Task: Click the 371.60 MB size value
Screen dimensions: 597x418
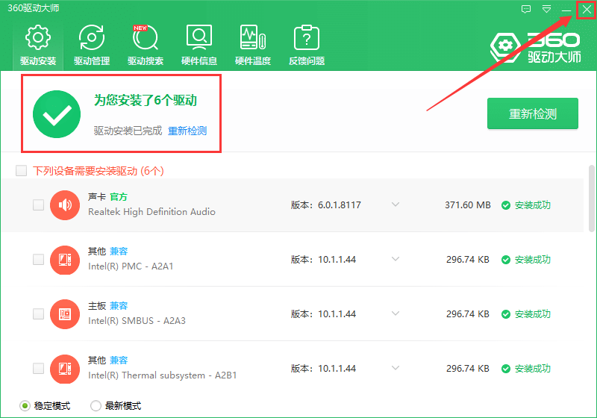Action: point(468,205)
